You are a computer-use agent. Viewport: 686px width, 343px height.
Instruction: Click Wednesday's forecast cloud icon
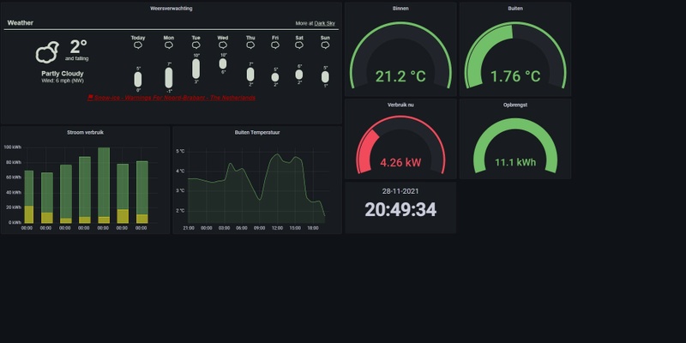(x=223, y=45)
